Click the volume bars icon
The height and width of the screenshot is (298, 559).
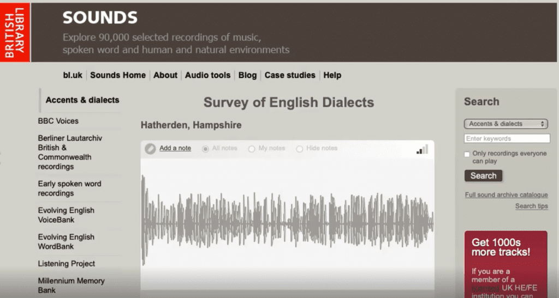[422, 149]
